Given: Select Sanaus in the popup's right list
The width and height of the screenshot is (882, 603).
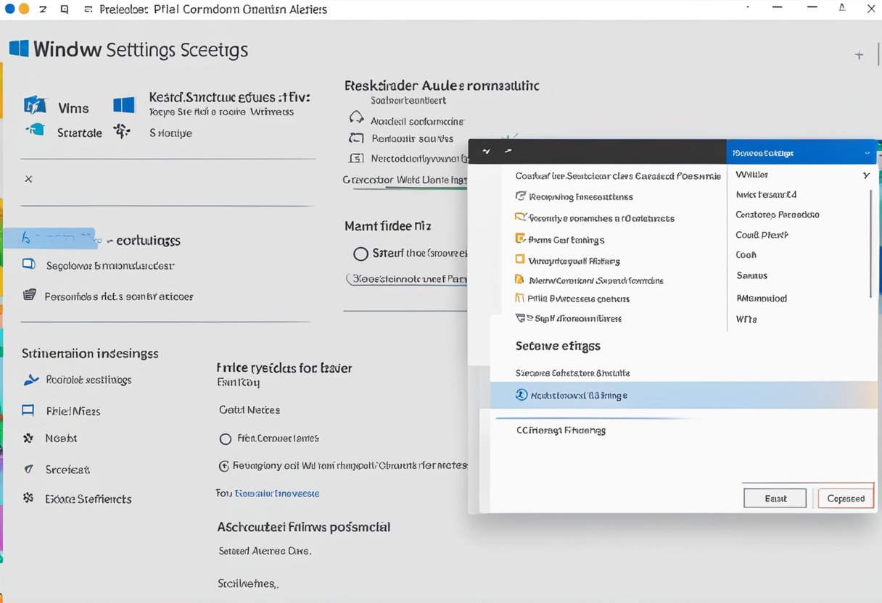Looking at the screenshot, I should tap(751, 275).
